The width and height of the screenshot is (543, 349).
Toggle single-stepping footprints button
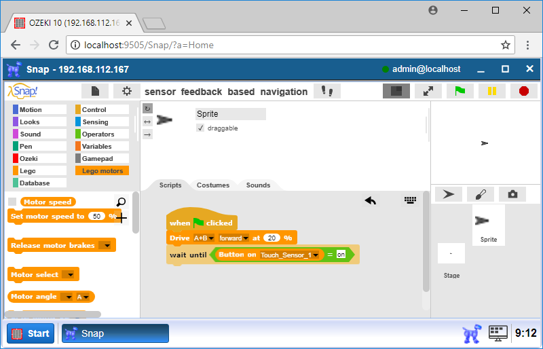tap(327, 91)
